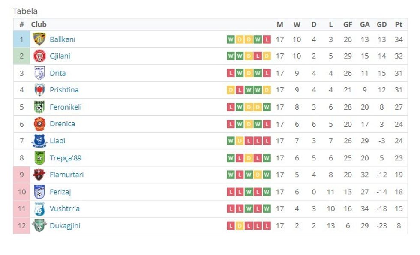Click the Gjilani club crest icon
This screenshot has height=255, width=420.
(x=39, y=56)
